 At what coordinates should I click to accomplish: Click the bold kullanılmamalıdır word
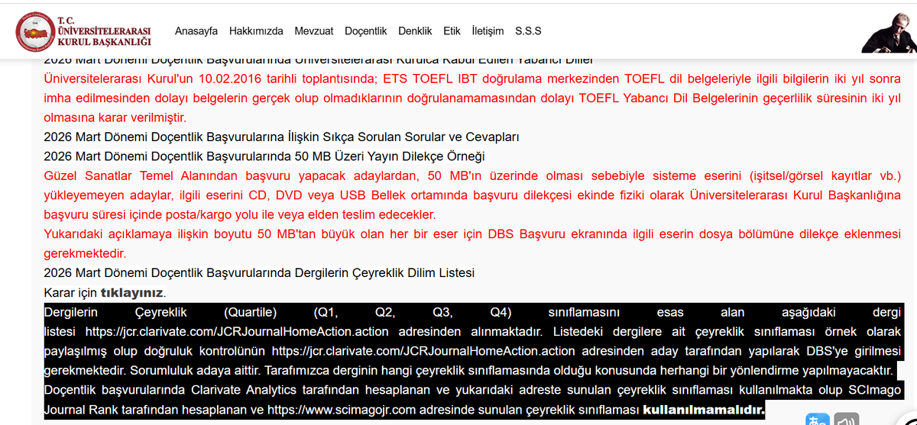(x=704, y=411)
